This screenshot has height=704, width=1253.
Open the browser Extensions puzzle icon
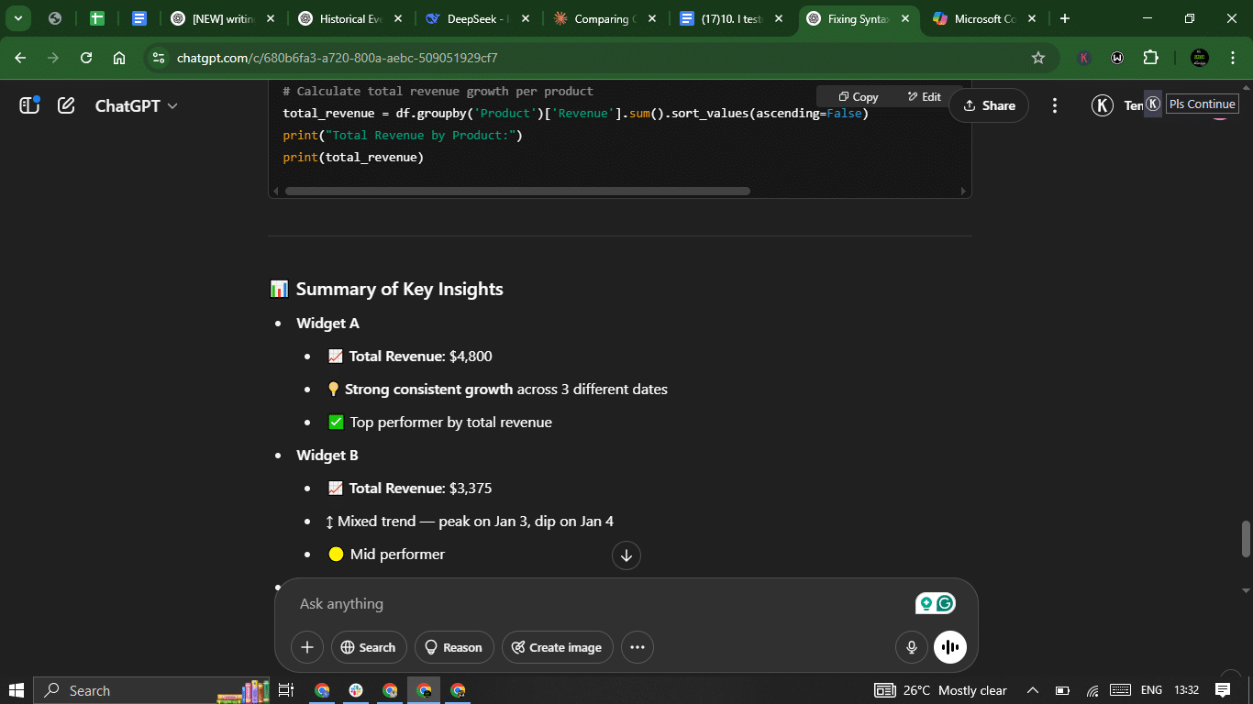click(x=1150, y=58)
